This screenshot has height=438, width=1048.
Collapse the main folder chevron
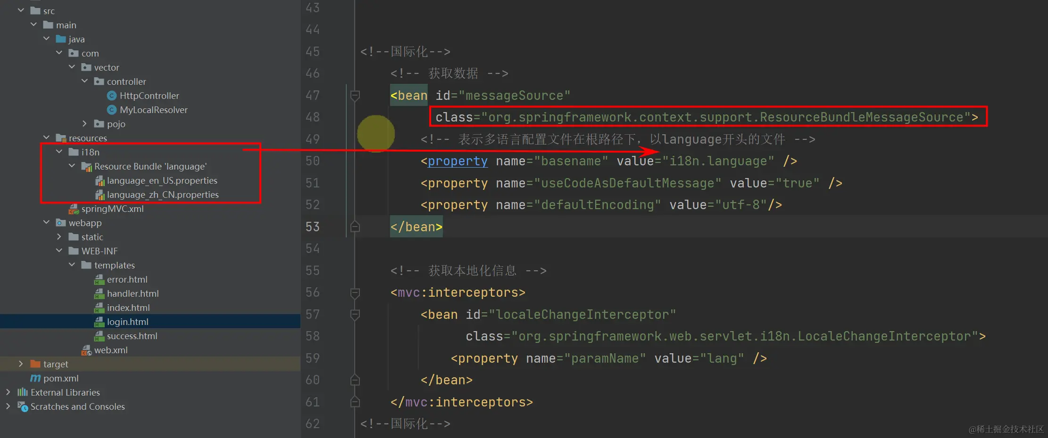(x=33, y=24)
